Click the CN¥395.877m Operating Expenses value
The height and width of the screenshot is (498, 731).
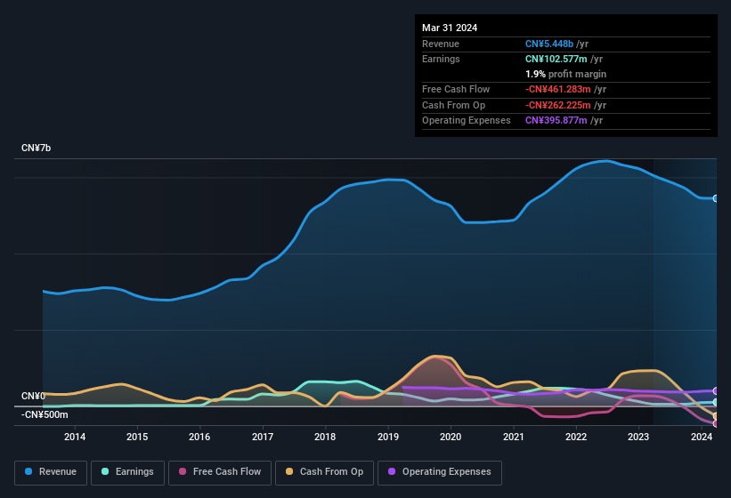point(556,120)
